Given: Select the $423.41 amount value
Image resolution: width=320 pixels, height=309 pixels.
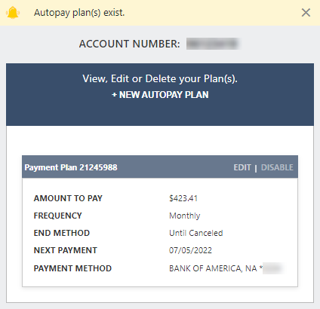Looking at the screenshot, I should (x=183, y=198).
